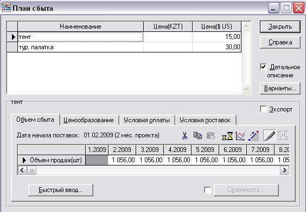Click the disabled Paste icon

tap(211, 136)
